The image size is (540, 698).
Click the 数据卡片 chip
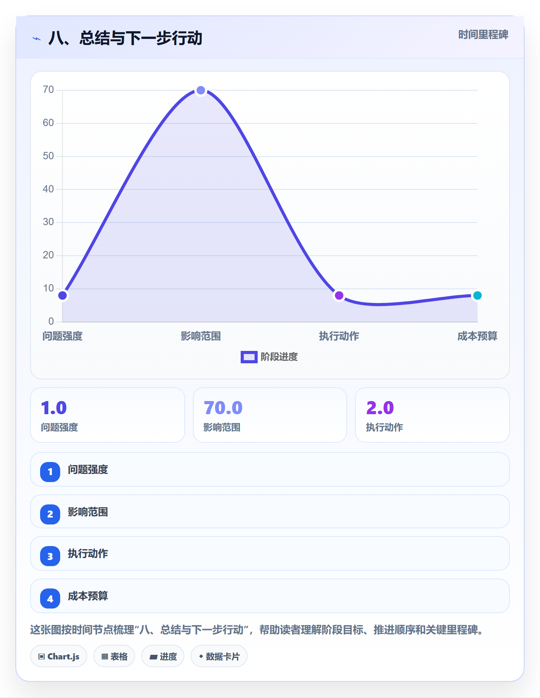point(219,656)
